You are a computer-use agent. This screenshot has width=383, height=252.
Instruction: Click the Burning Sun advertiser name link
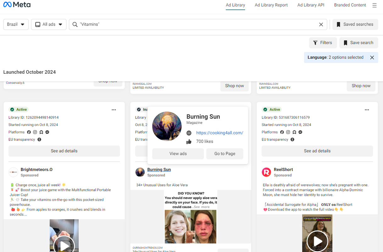pos(159,169)
